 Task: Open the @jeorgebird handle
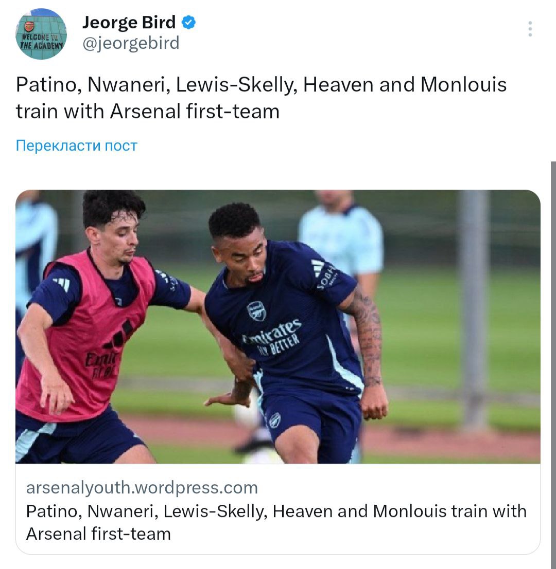(x=131, y=43)
